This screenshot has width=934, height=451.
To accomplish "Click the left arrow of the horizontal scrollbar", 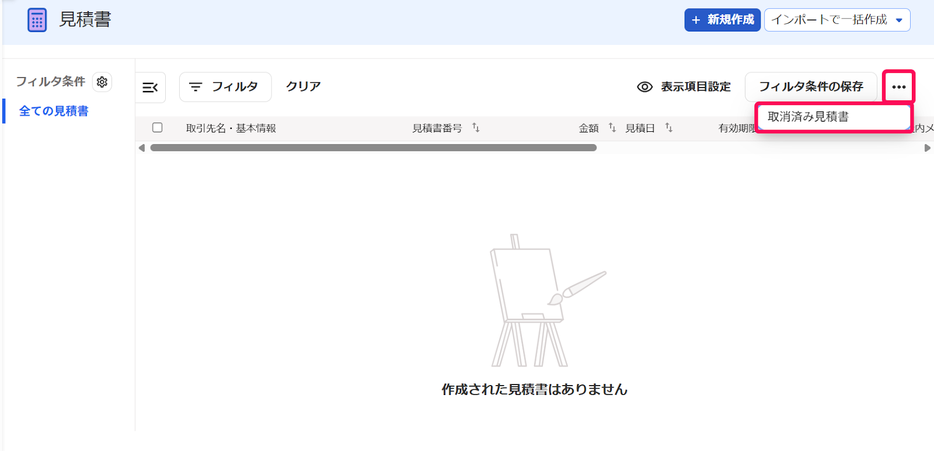I will coord(142,148).
